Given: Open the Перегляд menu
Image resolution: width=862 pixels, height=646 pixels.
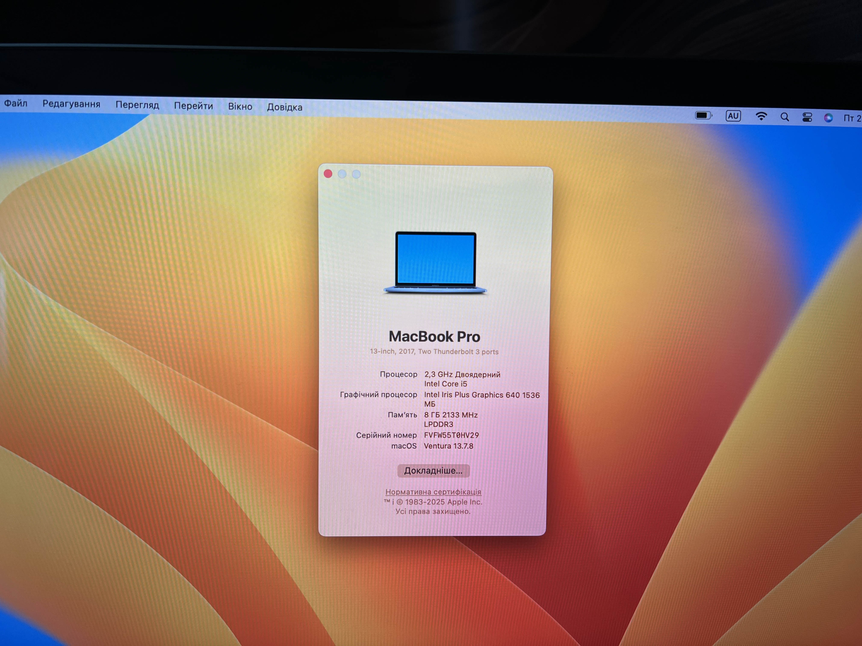Looking at the screenshot, I should 137,105.
